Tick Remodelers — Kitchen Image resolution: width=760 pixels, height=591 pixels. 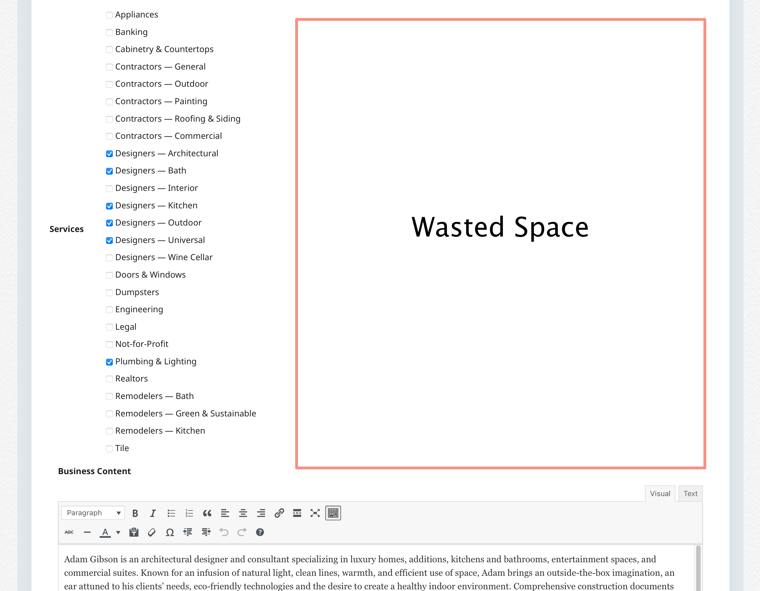109,431
